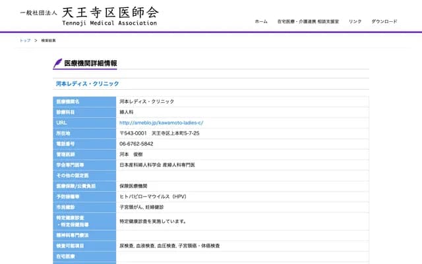The height and width of the screenshot is (264, 422).
Task: Click the 精神科専門療法 row header
Action: (x=84, y=235)
